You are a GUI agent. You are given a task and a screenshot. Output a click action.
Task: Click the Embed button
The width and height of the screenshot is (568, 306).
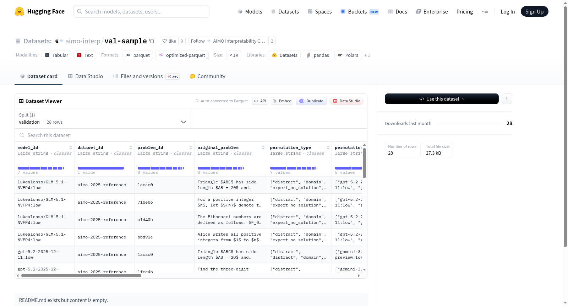click(x=282, y=101)
